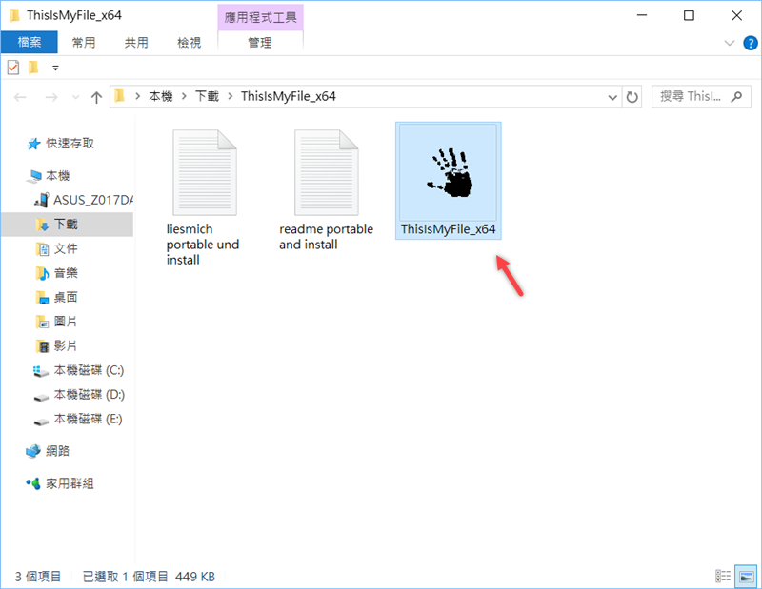Open recent locations dropdown arrow
The width and height of the screenshot is (762, 589).
click(76, 97)
